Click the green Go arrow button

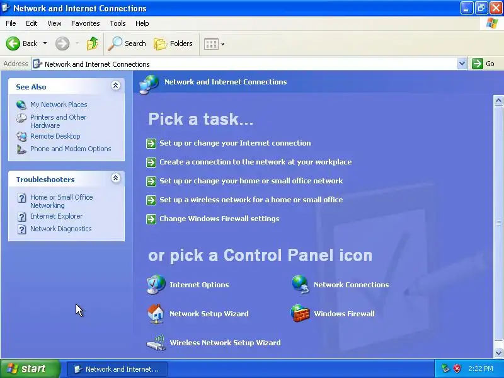pos(478,64)
